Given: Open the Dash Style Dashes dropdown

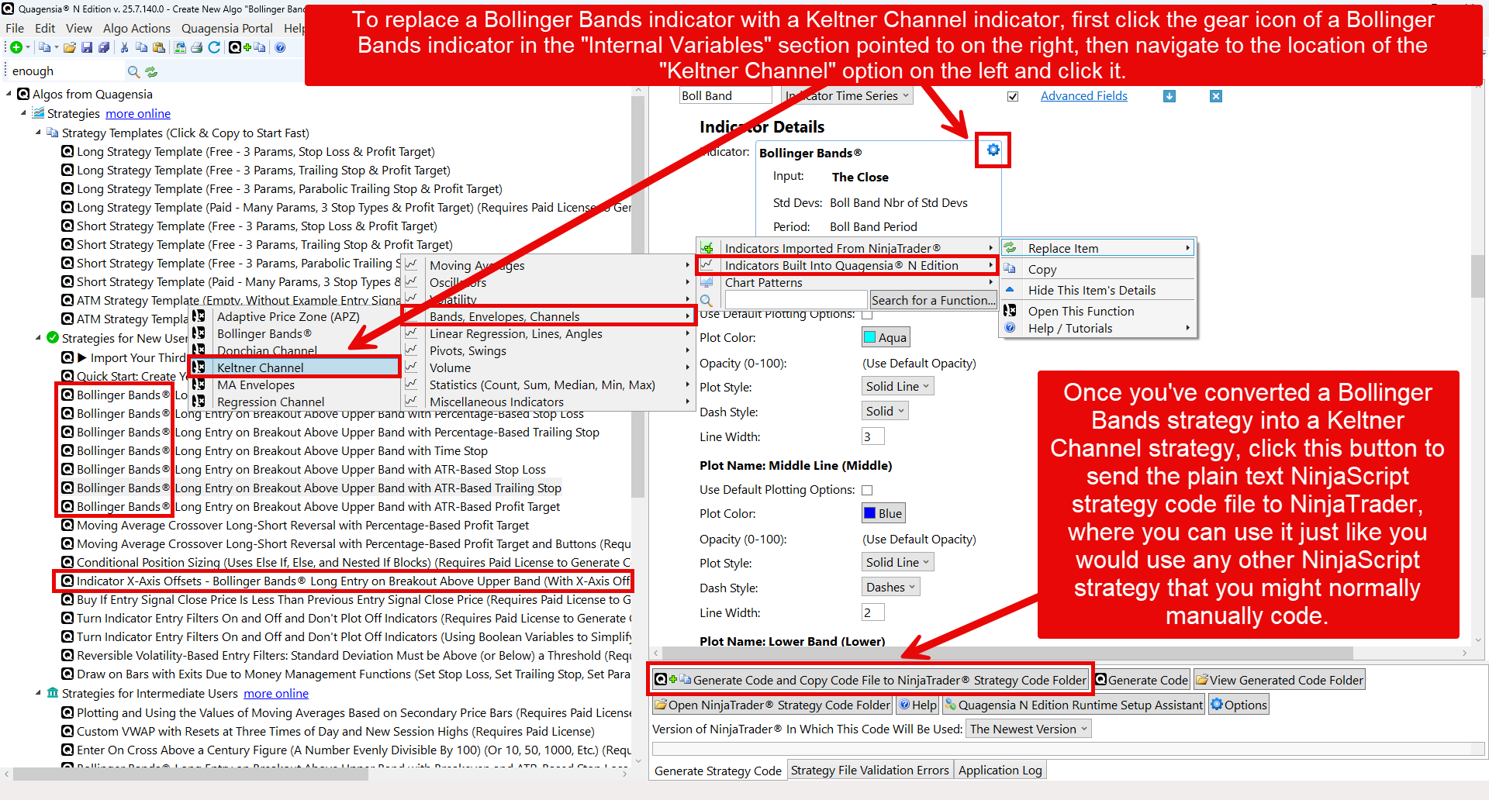Looking at the screenshot, I should (891, 587).
